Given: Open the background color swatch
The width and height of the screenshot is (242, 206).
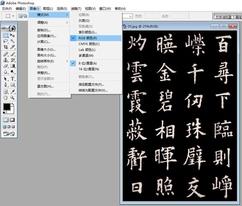Looking at the screenshot, I should coord(12,112).
